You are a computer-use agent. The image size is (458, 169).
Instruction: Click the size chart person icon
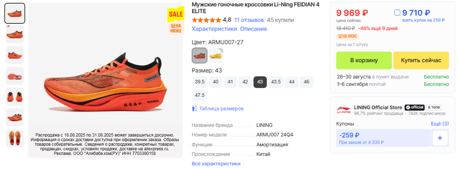(x=194, y=109)
